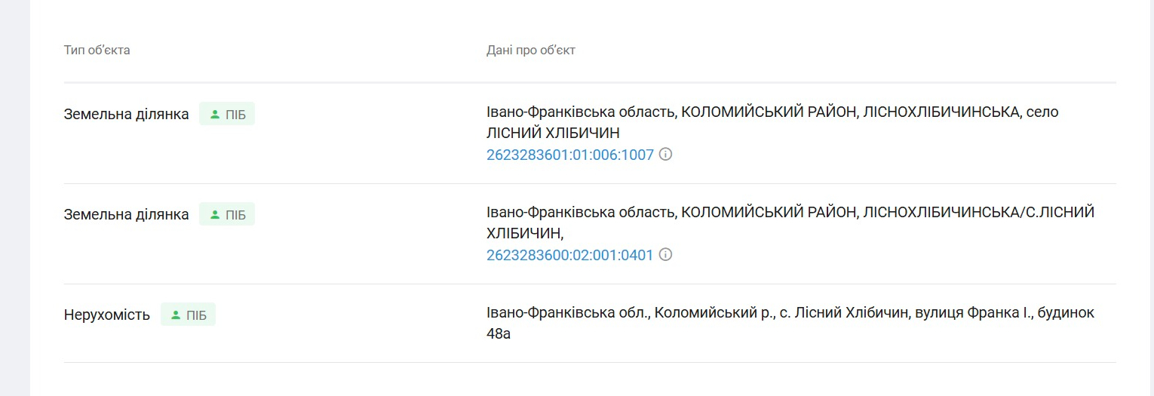Click the 'ЛІСНИЙ ХЛІБИЧИН' second address line in row one

click(553, 134)
